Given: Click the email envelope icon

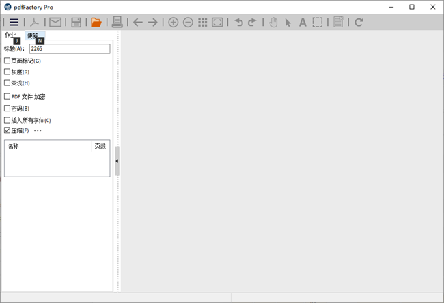Looking at the screenshot, I should 55,23.
